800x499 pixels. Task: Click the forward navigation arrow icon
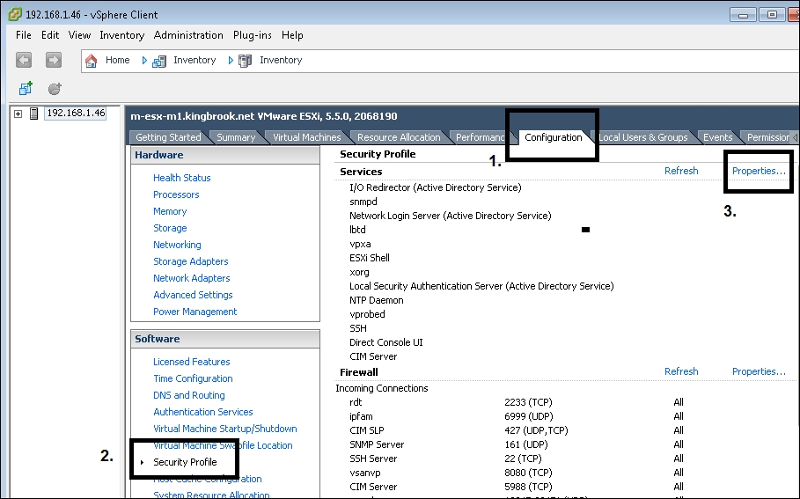54,60
